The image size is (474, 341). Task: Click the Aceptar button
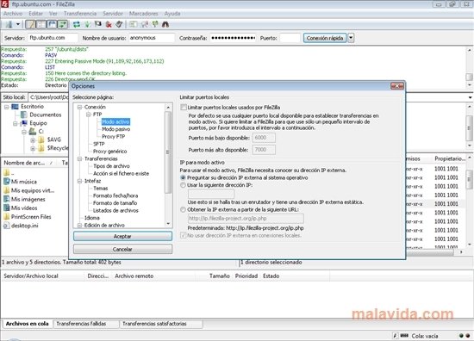pos(122,236)
